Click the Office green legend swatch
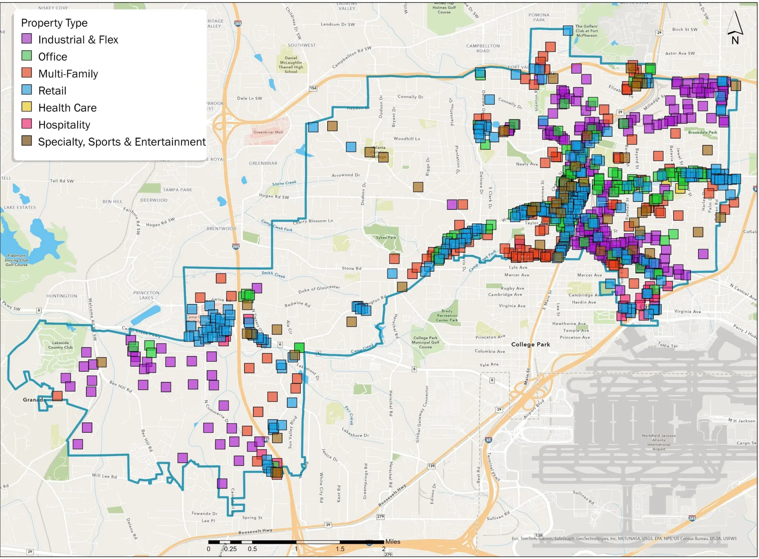The width and height of the screenshot is (759, 559). tap(27, 55)
